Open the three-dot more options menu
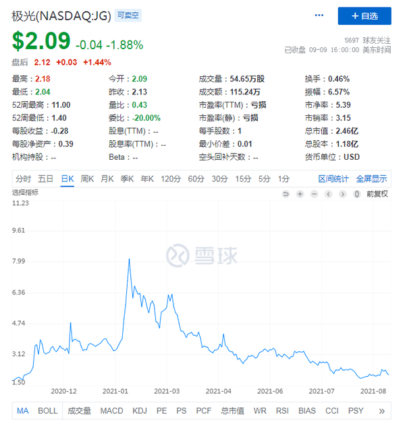405x426 pixels. (x=319, y=16)
